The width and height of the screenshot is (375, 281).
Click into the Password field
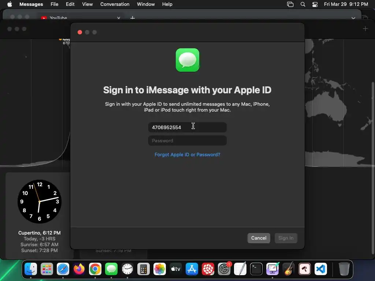(187, 141)
